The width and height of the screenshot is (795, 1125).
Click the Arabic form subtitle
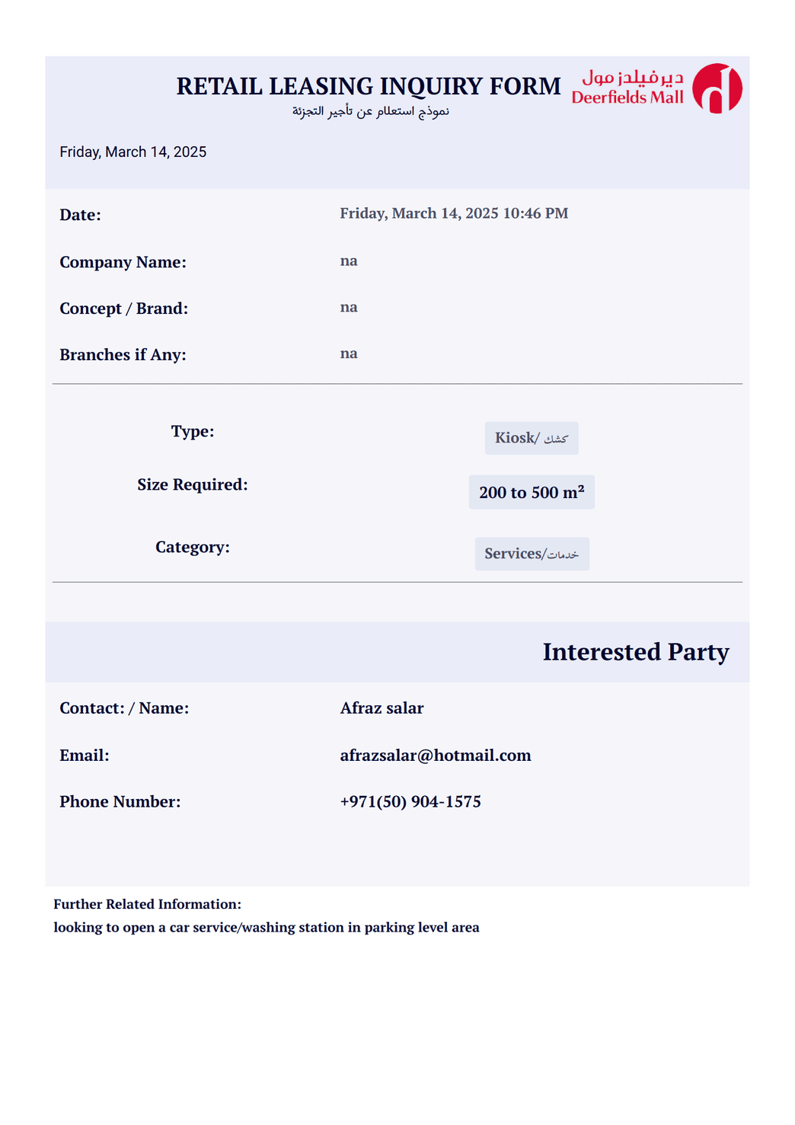[371, 111]
